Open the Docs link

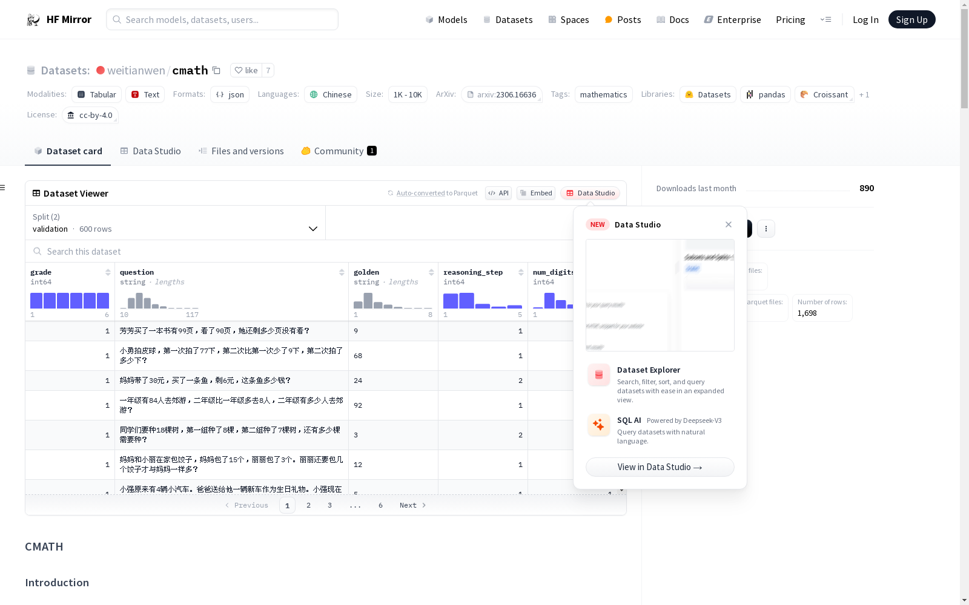coord(673,19)
